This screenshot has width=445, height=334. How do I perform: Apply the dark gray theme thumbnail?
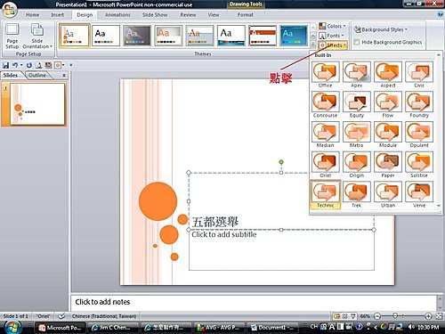pyautogui.click(x=137, y=36)
